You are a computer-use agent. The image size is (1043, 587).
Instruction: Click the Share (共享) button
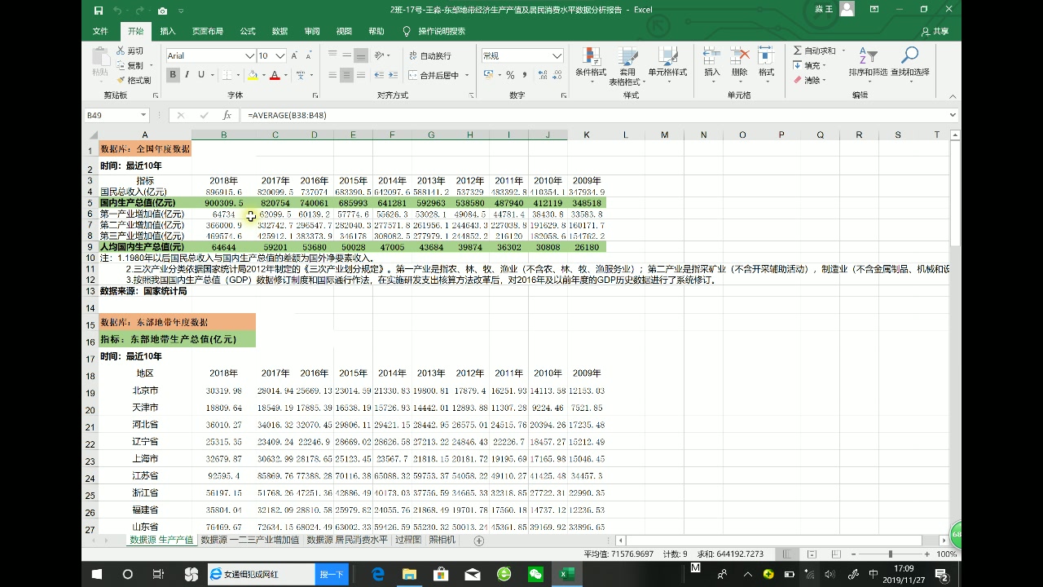click(x=935, y=31)
